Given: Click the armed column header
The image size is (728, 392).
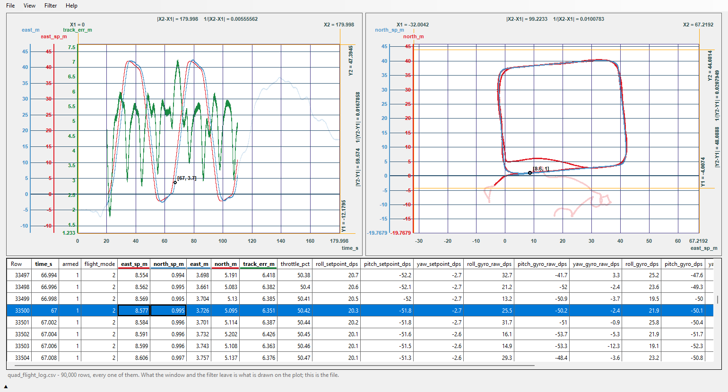Looking at the screenshot, I should 70,264.
